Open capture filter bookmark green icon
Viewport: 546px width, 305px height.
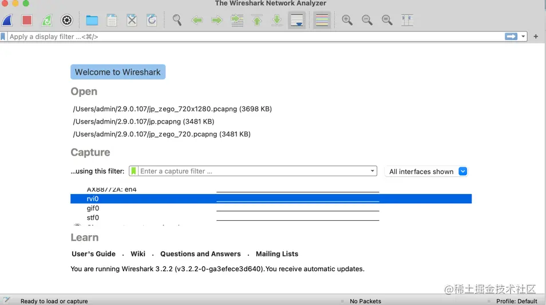134,171
